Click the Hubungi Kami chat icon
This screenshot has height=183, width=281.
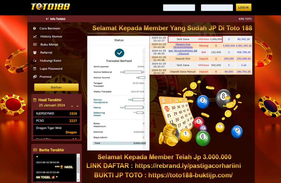click(x=35, y=60)
